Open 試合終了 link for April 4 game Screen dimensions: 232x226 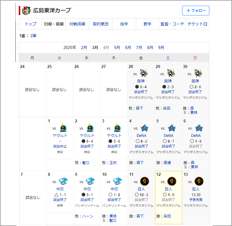click(x=142, y=146)
